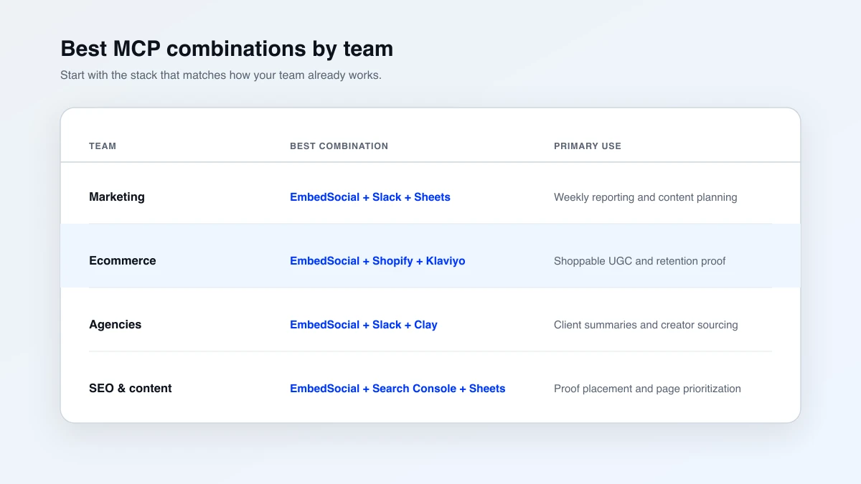Click 'Client summaries and creator sourcing' text

tap(646, 325)
